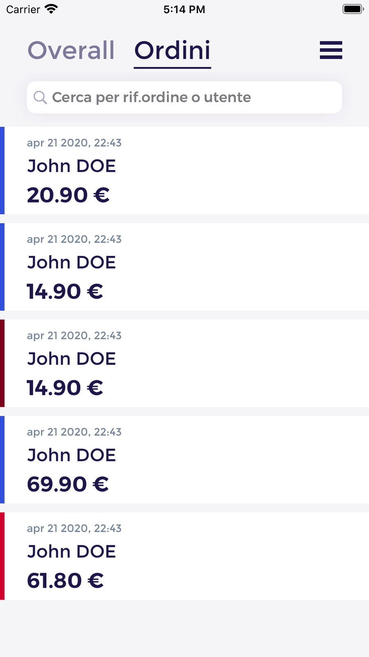Tap John DOE on the 69.90 € order
Viewport: 369px width, 657px height.
pos(71,455)
